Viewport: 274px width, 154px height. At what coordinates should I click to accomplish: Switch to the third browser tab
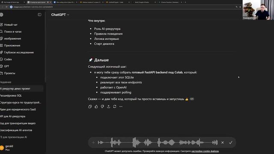[65, 2]
